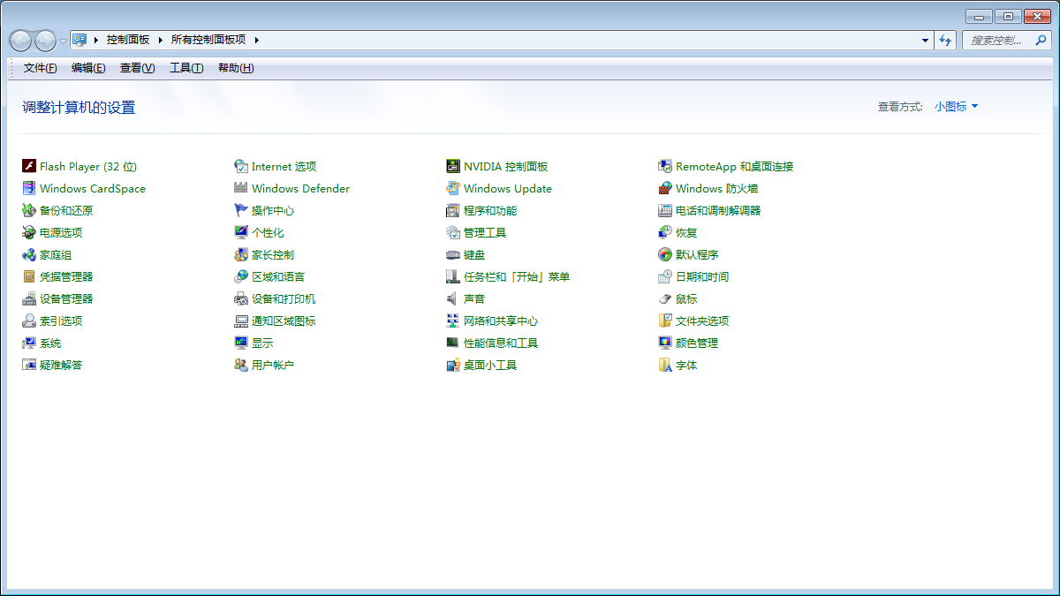The height and width of the screenshot is (596, 1060).
Task: Open the 任务栏和「开始」菜单 link
Action: [517, 276]
